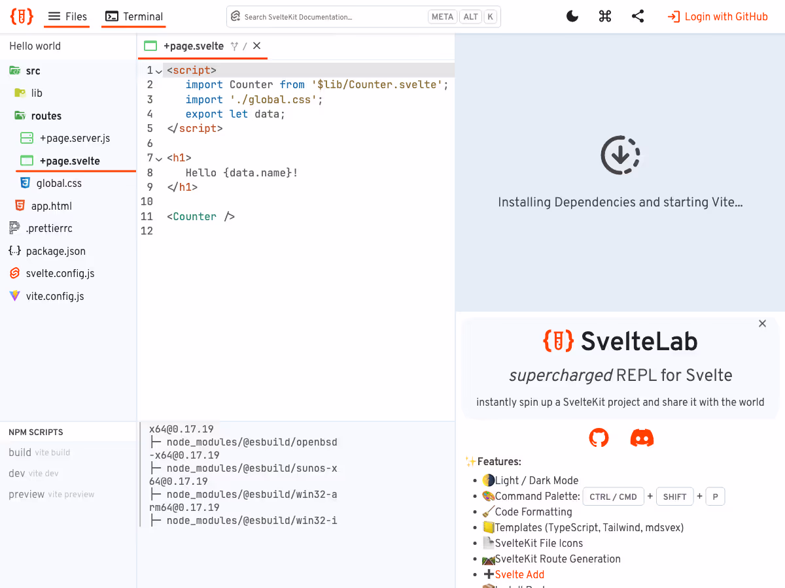Open the command palette icon
Image resolution: width=785 pixels, height=588 pixels.
[x=605, y=17]
